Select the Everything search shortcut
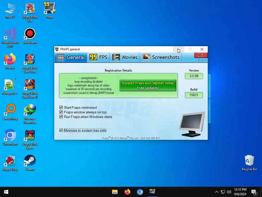The height and width of the screenshot is (197, 262). click(x=10, y=112)
